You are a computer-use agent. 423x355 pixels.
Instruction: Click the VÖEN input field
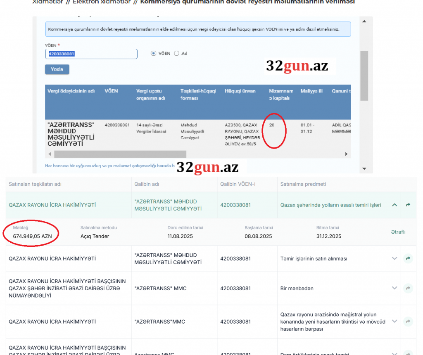(x=91, y=54)
